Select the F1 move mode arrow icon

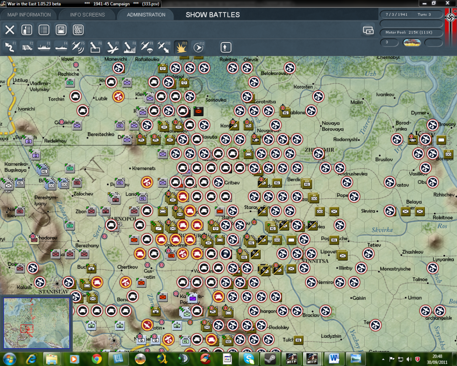coord(10,47)
